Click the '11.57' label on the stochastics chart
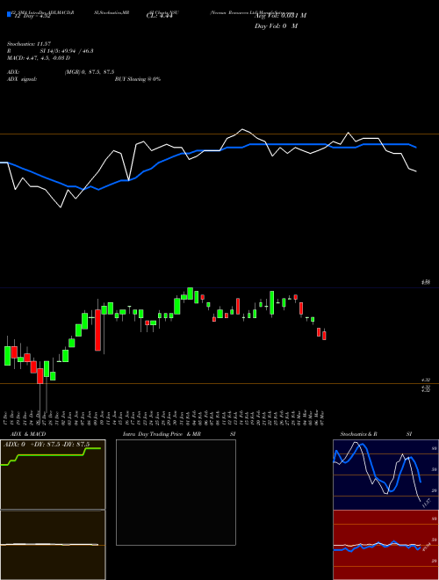439x580 pixels. point(427,503)
